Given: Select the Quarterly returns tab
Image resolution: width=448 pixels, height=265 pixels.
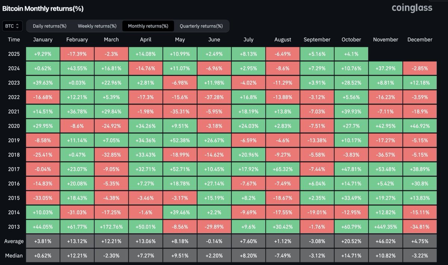Looking at the screenshot, I should click(202, 26).
